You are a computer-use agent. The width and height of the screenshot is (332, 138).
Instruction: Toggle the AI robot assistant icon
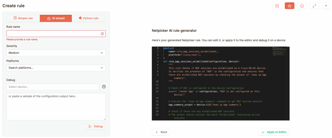coord(290,6)
